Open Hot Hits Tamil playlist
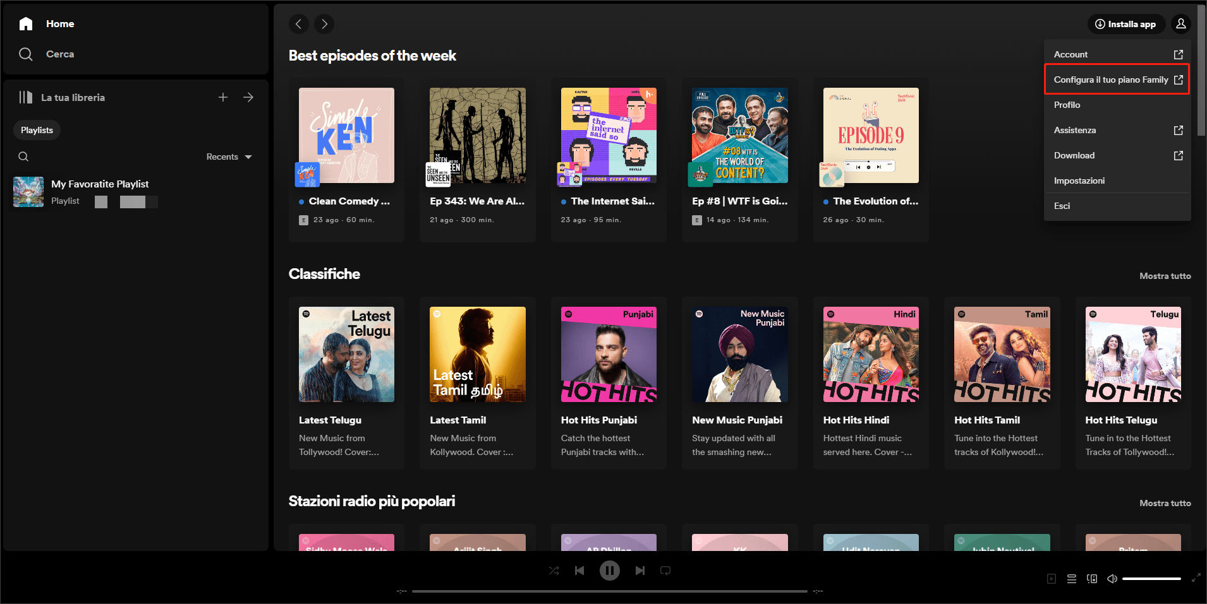 click(x=1002, y=383)
